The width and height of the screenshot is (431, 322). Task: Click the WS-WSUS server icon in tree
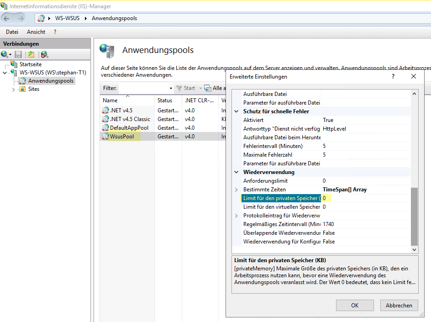[14, 72]
